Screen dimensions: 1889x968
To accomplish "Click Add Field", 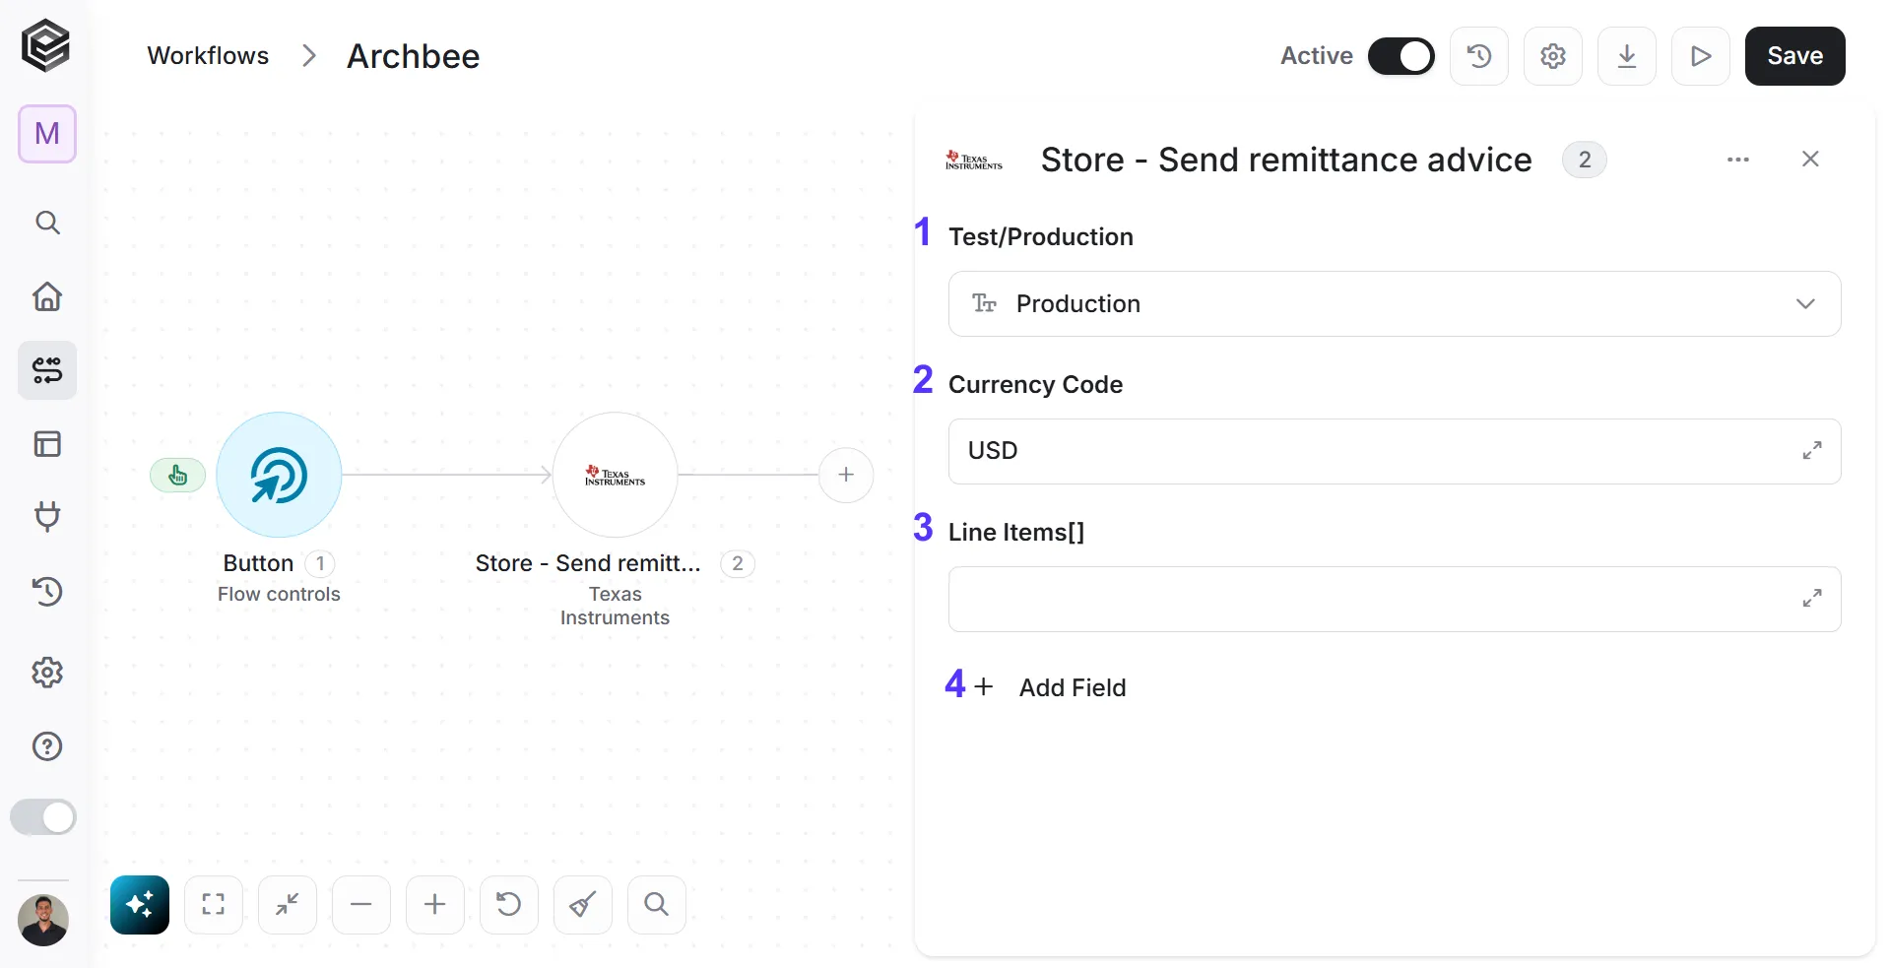I will [x=1050, y=687].
